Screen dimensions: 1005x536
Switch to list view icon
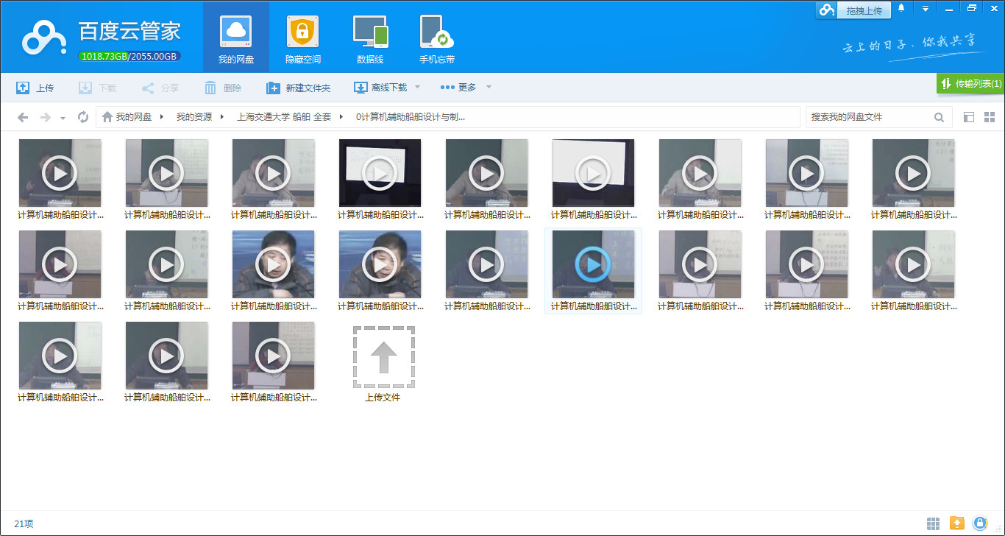point(969,117)
